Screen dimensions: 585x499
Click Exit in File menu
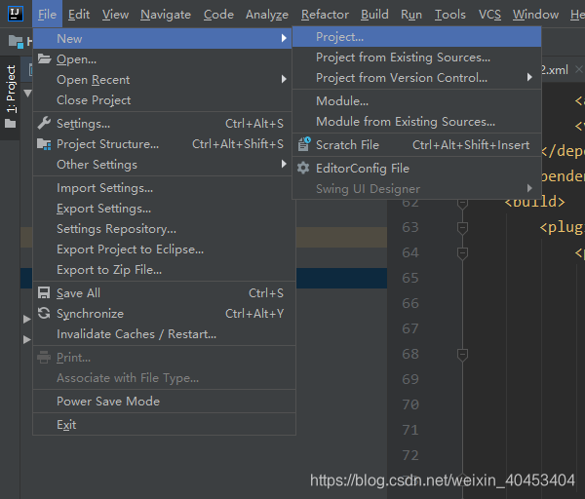tap(164, 424)
